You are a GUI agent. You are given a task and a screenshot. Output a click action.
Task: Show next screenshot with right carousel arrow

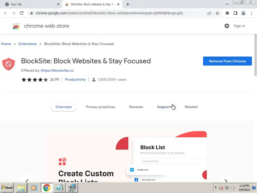tap(226, 181)
